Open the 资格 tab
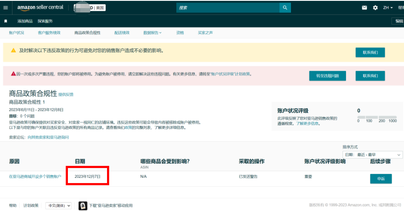 [180, 33]
